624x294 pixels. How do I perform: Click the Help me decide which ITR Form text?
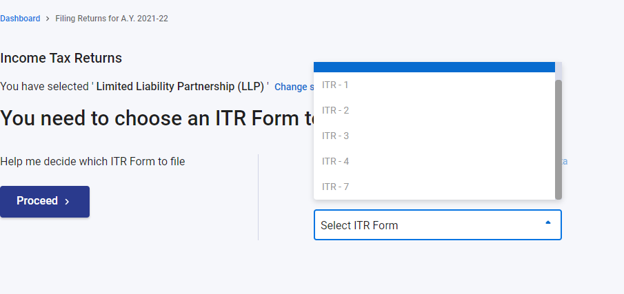[92, 162]
